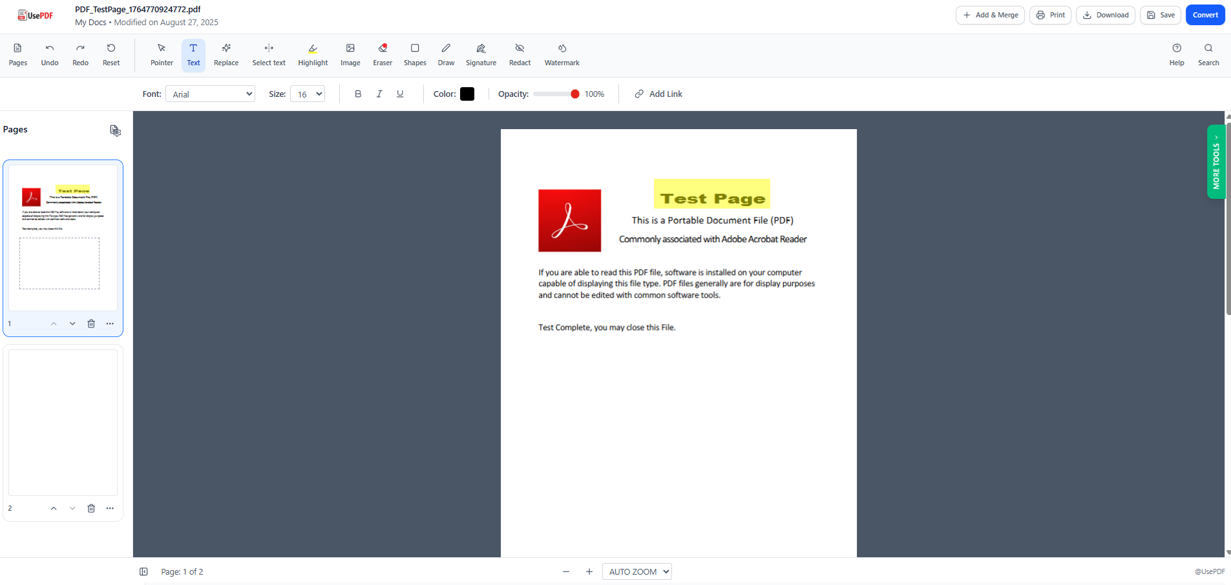This screenshot has height=585, width=1231.
Task: Open the Font dropdown
Action: (210, 94)
